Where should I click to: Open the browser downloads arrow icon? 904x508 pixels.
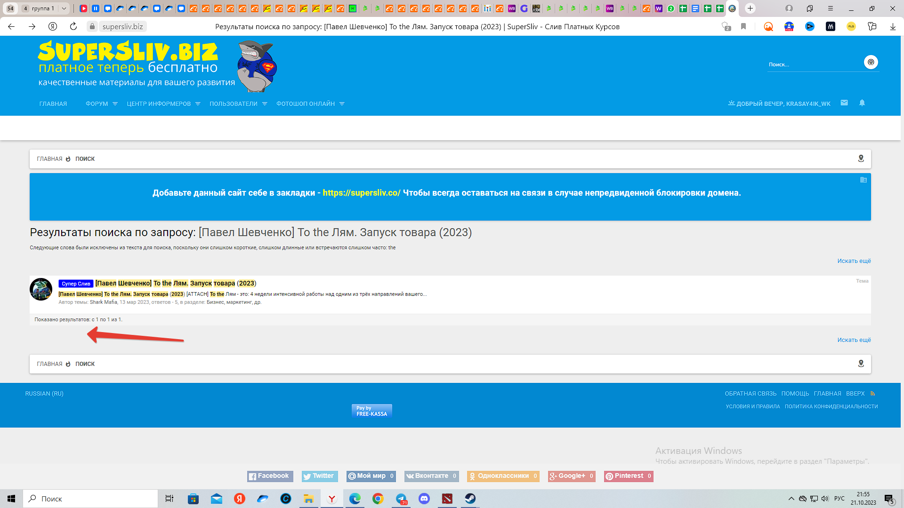tap(893, 27)
